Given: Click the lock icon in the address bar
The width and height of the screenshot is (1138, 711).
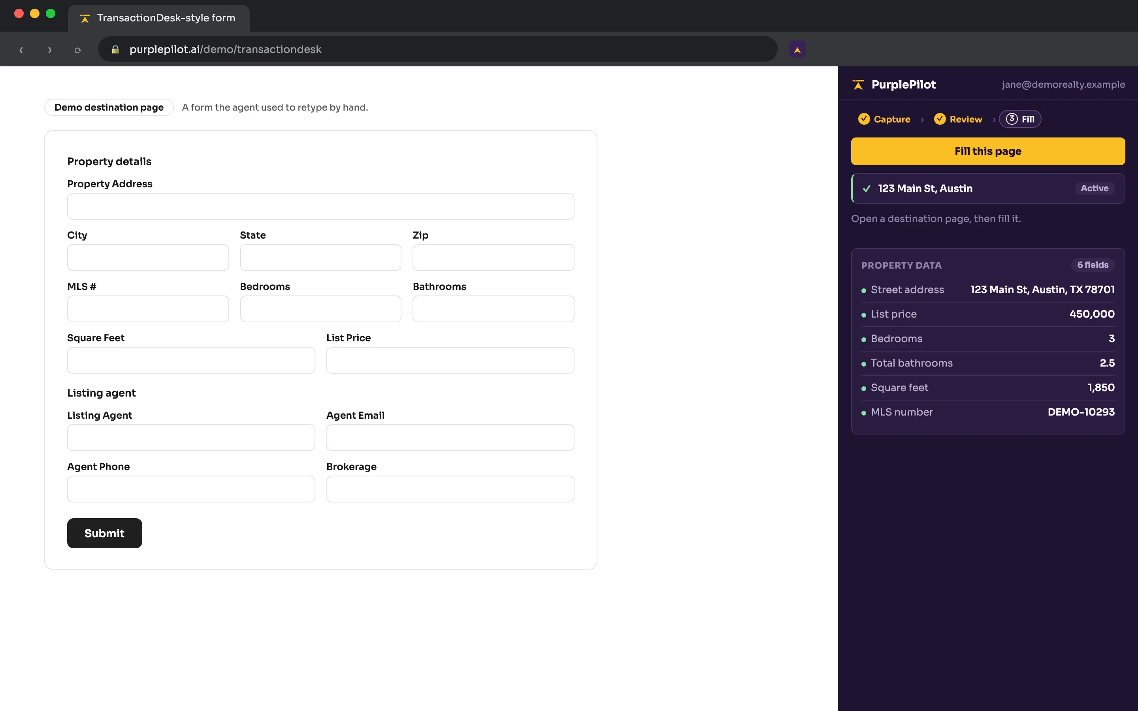Looking at the screenshot, I should (115, 49).
